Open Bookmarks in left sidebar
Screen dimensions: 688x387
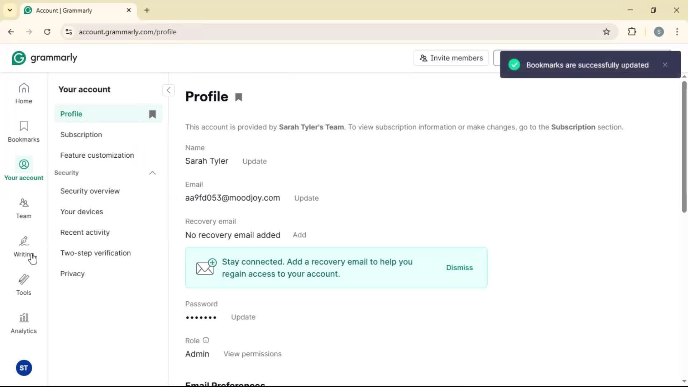pyautogui.click(x=24, y=132)
